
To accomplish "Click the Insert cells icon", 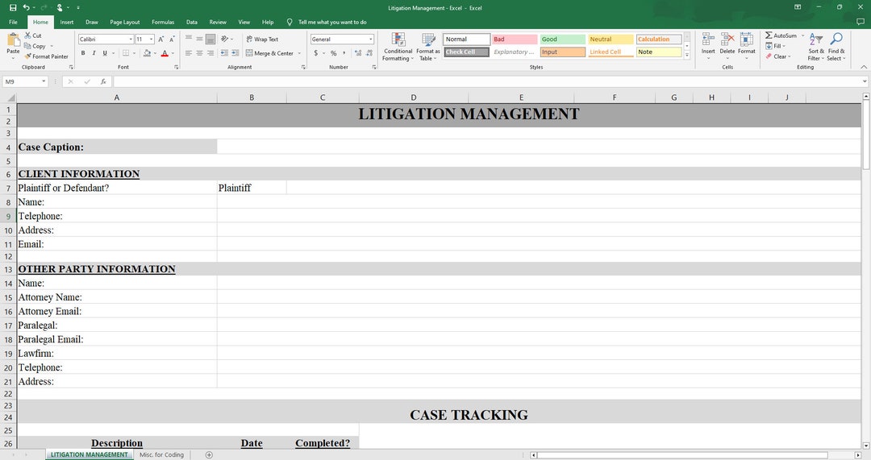I will tap(708, 40).
